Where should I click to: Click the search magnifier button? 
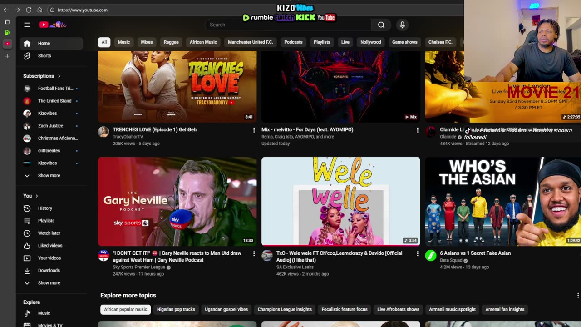point(381,25)
